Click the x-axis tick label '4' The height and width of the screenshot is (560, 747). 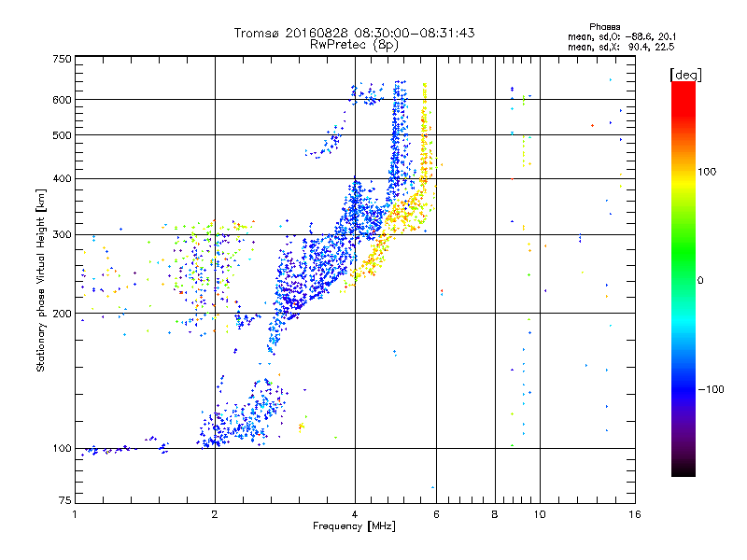(x=355, y=514)
